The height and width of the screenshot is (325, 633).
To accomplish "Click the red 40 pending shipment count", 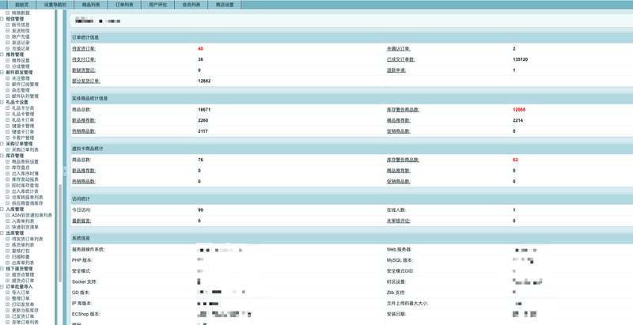I will 201,48.
